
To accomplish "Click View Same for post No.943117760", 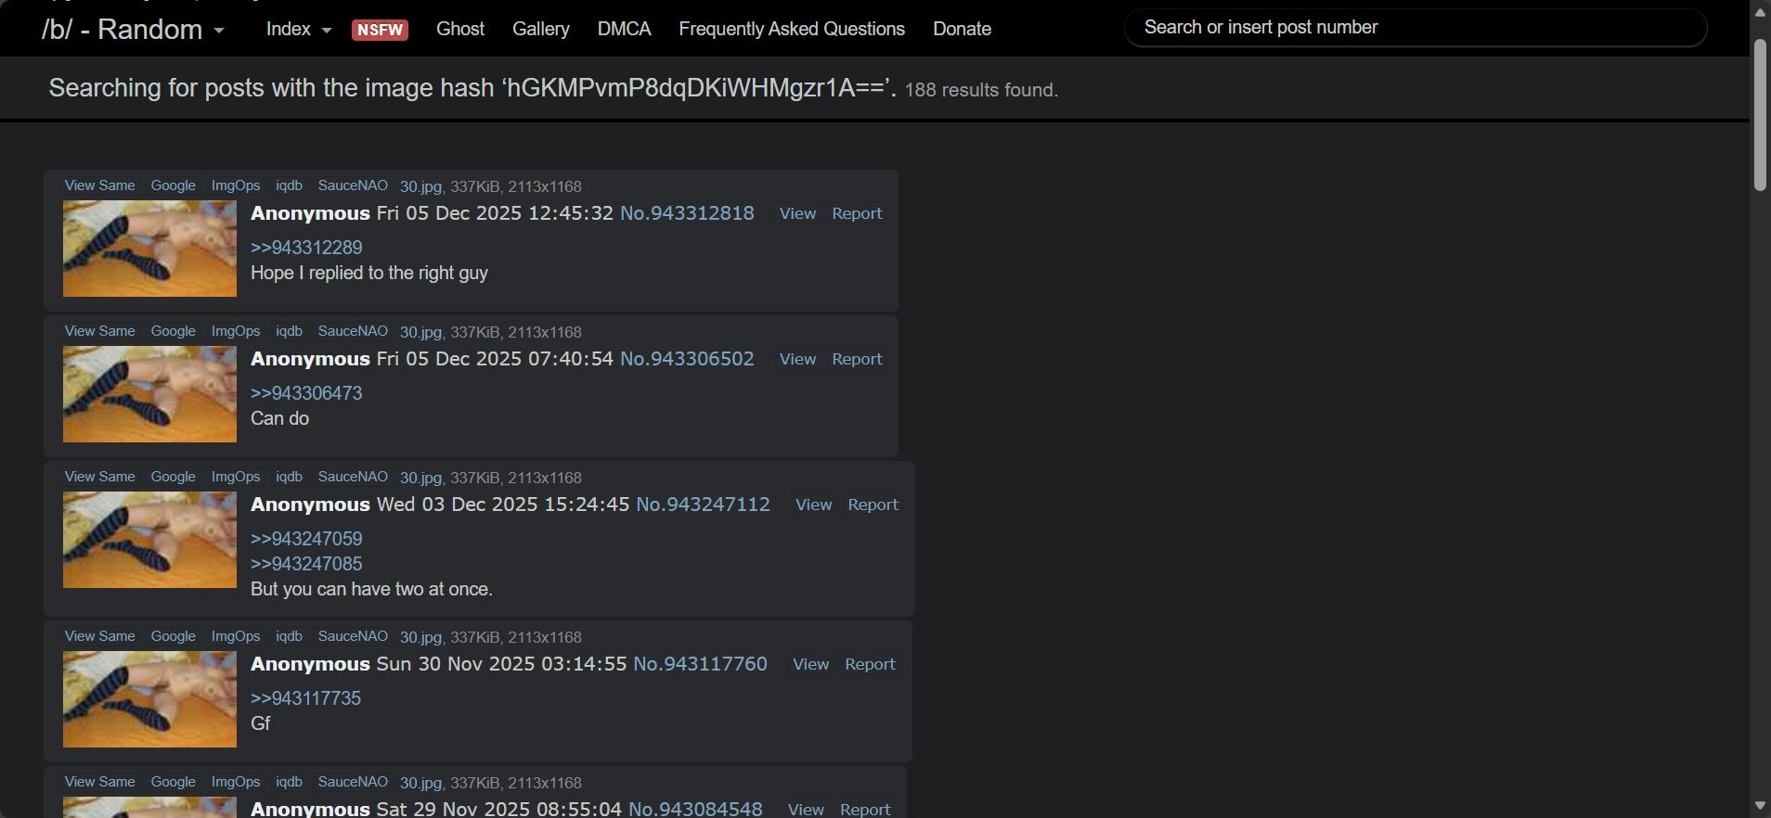I will 99,636.
